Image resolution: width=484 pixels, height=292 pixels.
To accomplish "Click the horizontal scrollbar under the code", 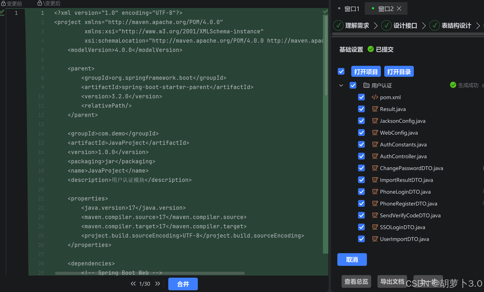I will (150, 273).
